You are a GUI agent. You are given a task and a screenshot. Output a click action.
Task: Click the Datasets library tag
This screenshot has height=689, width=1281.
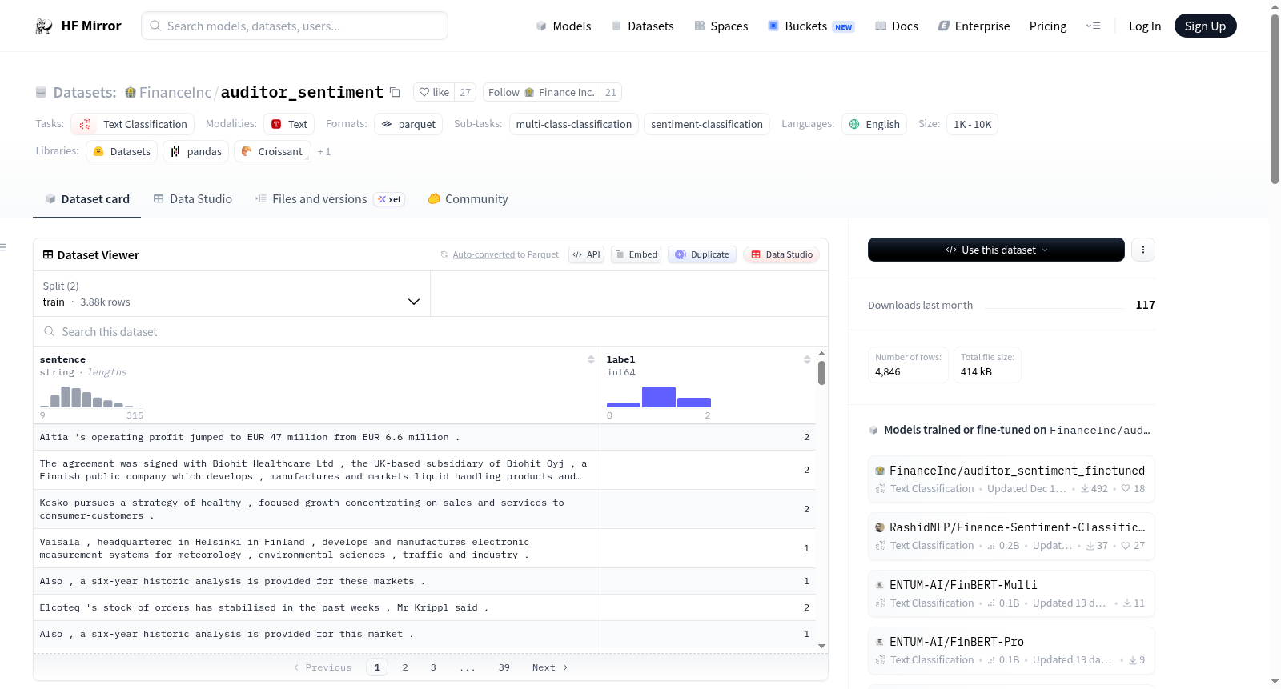122,151
